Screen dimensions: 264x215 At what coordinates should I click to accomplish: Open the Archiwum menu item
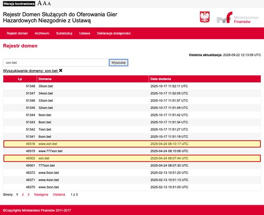pos(42,33)
